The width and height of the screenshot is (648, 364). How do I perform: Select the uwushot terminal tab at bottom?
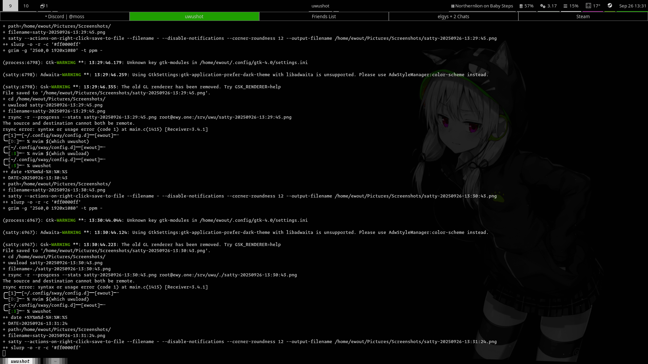[x=20, y=361]
